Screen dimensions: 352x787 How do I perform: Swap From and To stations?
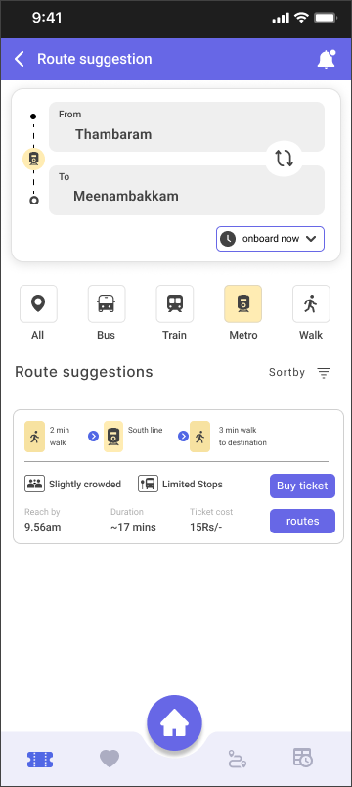(x=284, y=159)
